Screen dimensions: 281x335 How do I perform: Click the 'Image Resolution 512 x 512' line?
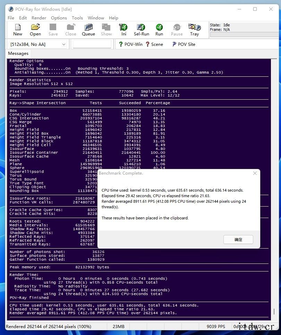coord(41,84)
